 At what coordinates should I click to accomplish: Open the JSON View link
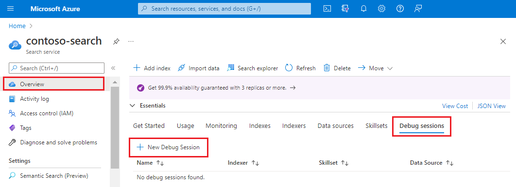(491, 106)
